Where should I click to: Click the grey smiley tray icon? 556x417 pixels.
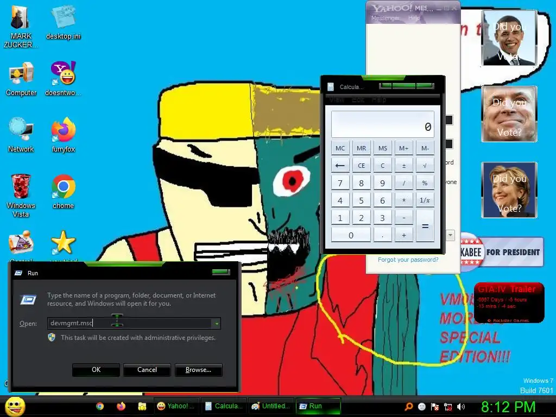click(x=421, y=407)
